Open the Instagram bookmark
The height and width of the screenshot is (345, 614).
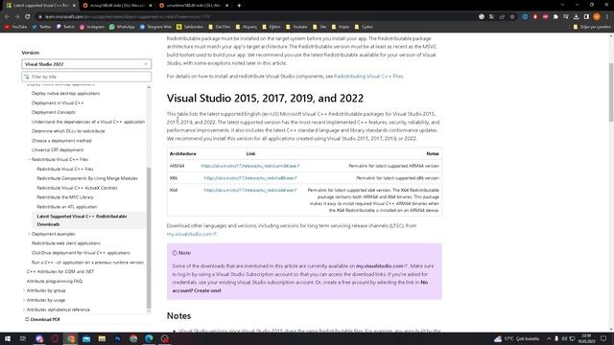click(x=92, y=27)
